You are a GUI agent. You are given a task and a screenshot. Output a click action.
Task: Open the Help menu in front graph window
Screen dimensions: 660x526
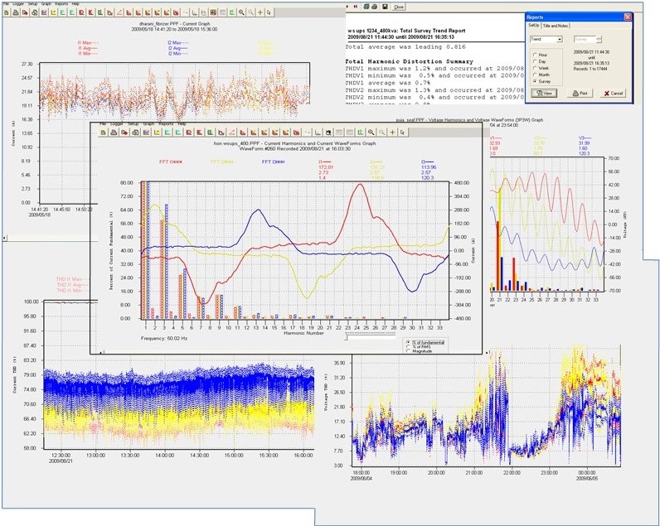182,124
